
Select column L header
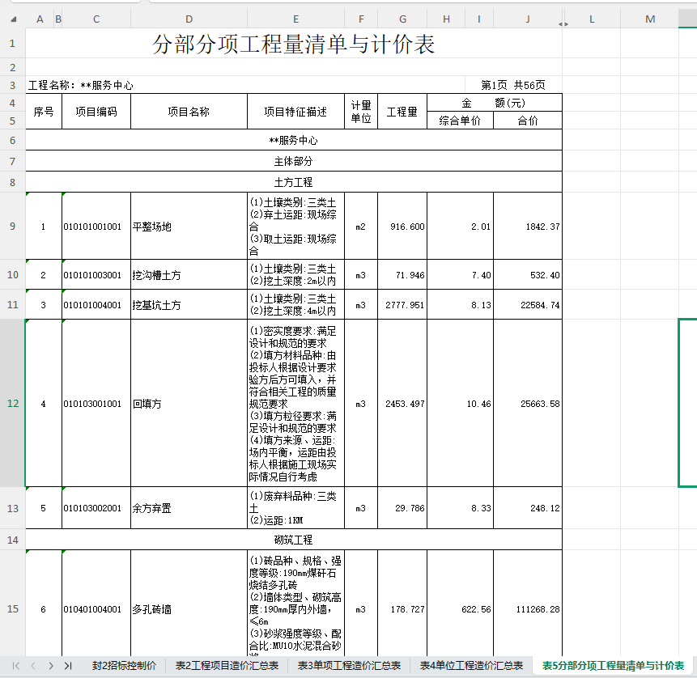click(592, 19)
